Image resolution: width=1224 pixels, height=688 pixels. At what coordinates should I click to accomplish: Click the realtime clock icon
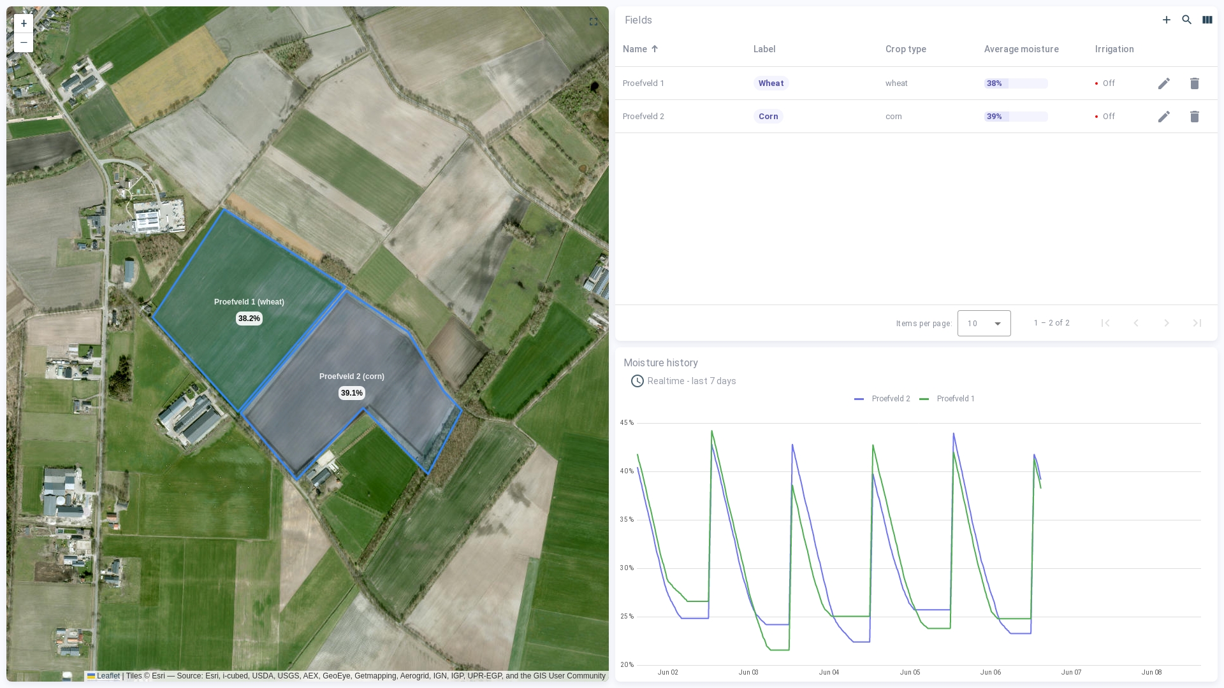pyautogui.click(x=637, y=381)
